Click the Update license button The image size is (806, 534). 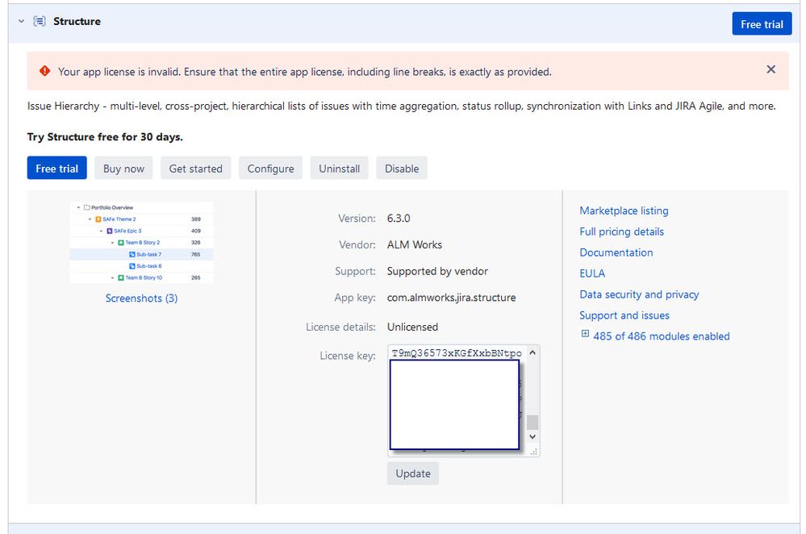pyautogui.click(x=413, y=474)
